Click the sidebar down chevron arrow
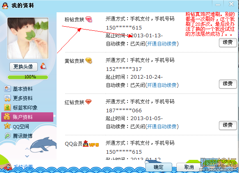This screenshot has width=239, height=173. [27, 156]
